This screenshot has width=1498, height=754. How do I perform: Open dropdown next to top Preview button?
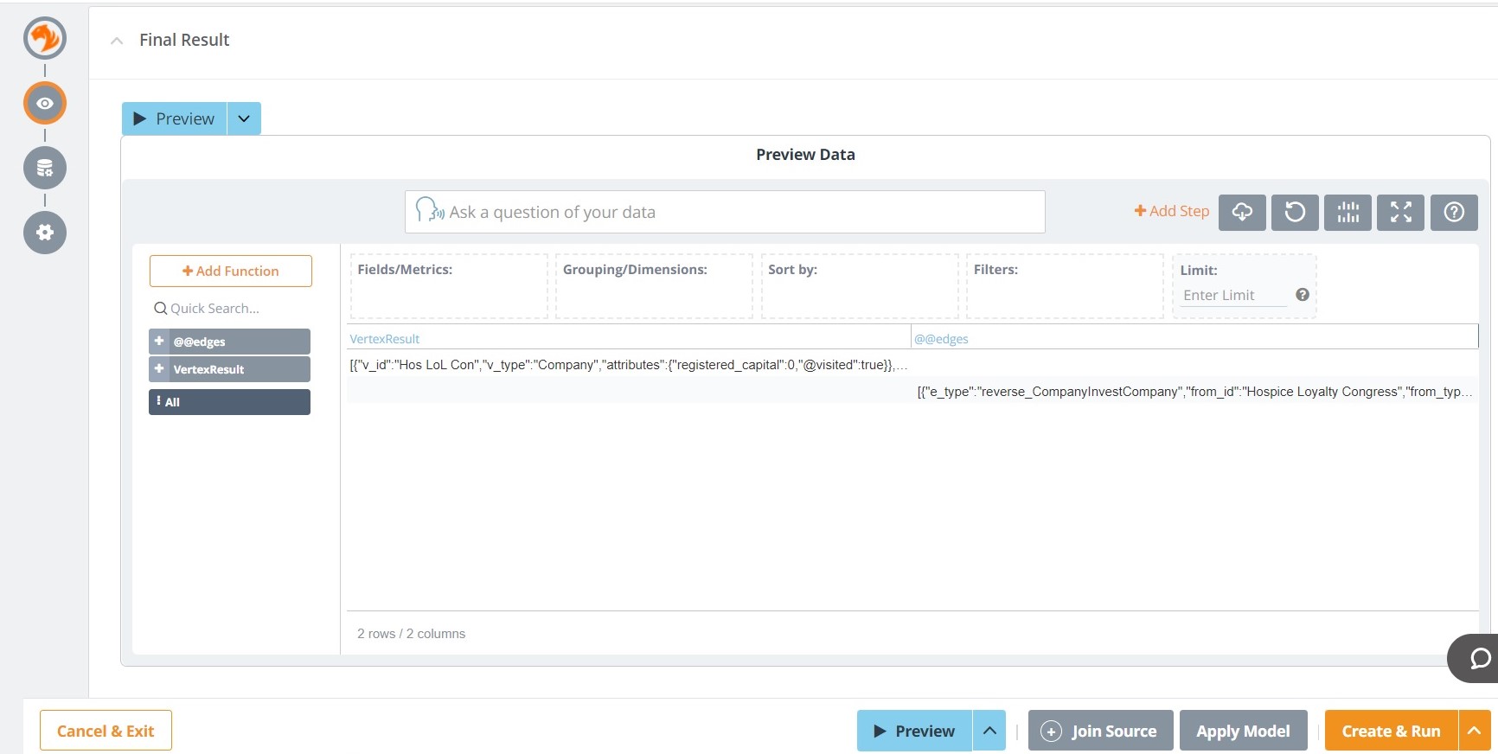[244, 118]
